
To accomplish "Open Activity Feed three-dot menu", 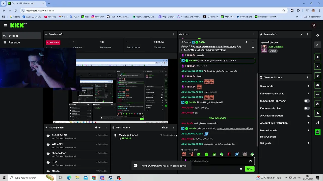I will click(x=106, y=128).
